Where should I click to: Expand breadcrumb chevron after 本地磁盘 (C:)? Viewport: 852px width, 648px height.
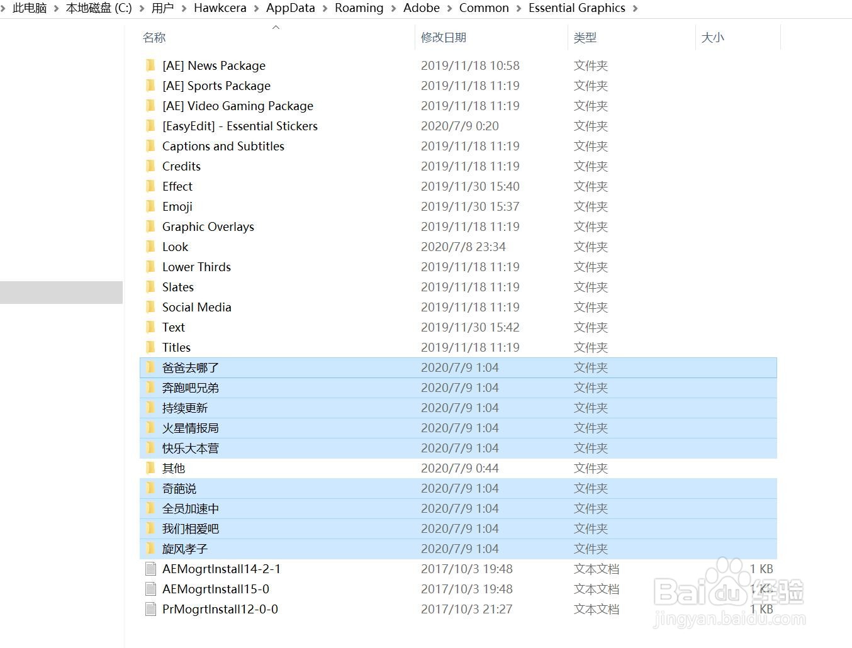[x=142, y=8]
